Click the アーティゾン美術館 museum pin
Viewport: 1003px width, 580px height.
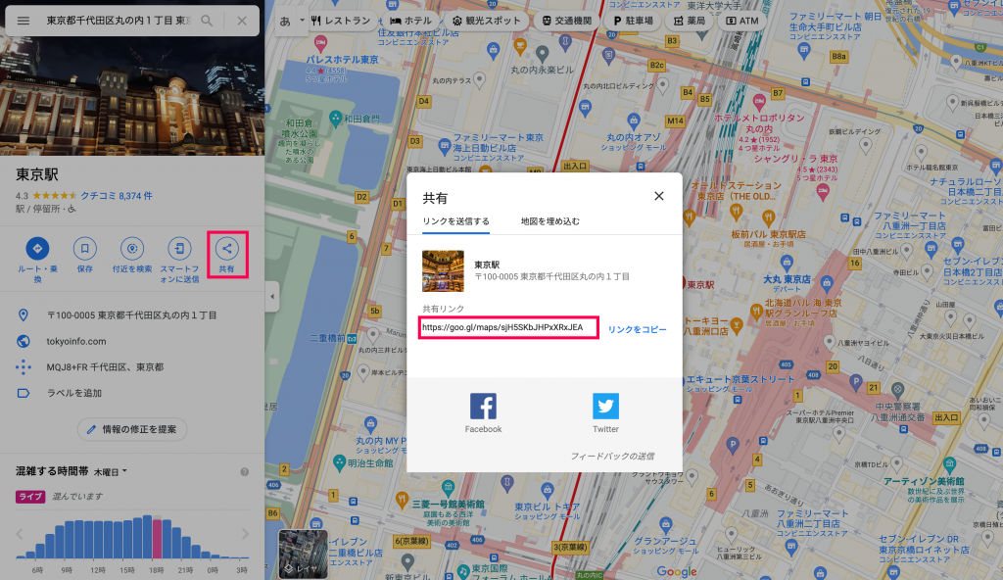(x=950, y=464)
